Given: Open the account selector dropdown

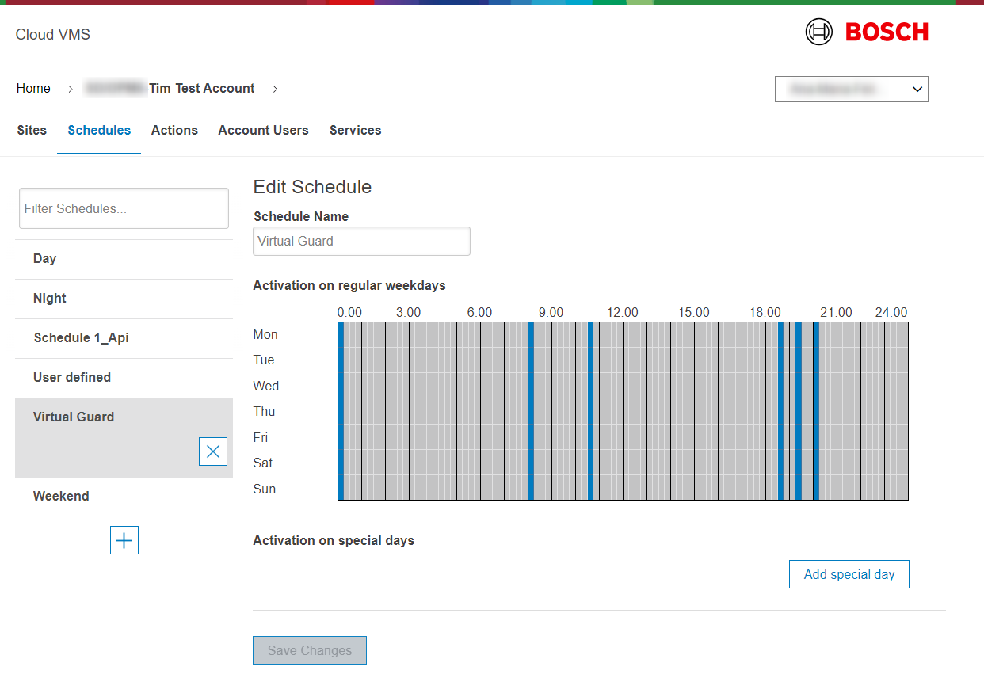Looking at the screenshot, I should 851,90.
